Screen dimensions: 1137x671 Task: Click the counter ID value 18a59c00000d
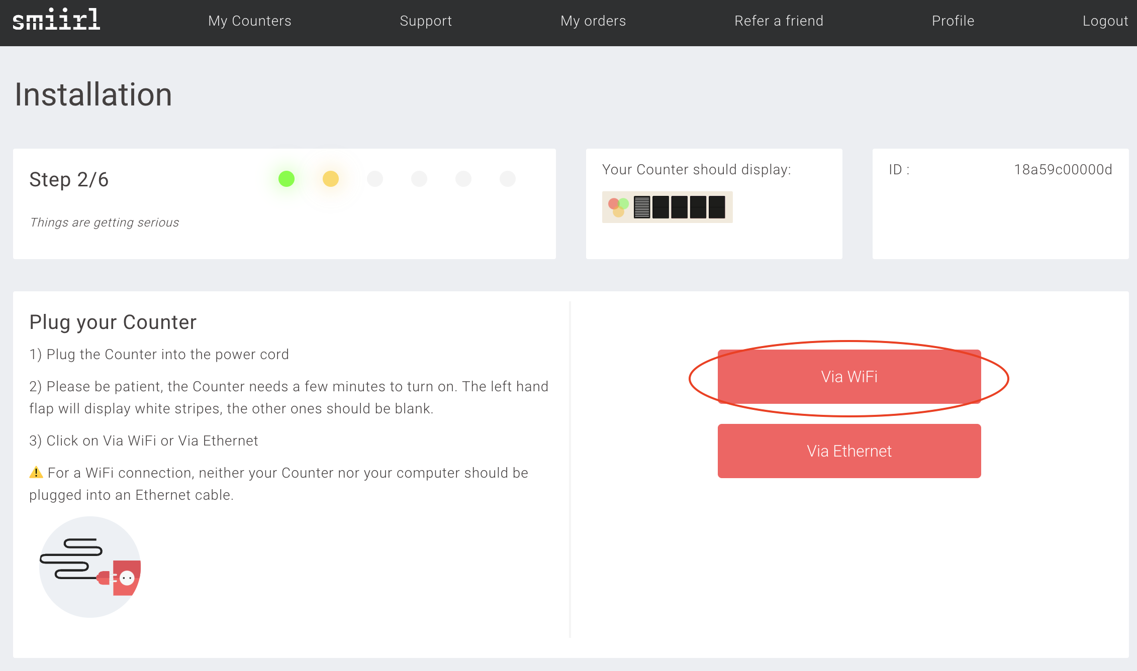point(1063,170)
